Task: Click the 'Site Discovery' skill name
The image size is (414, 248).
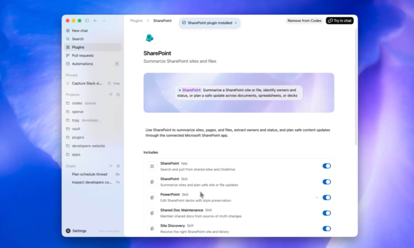Action: pyautogui.click(x=172, y=226)
